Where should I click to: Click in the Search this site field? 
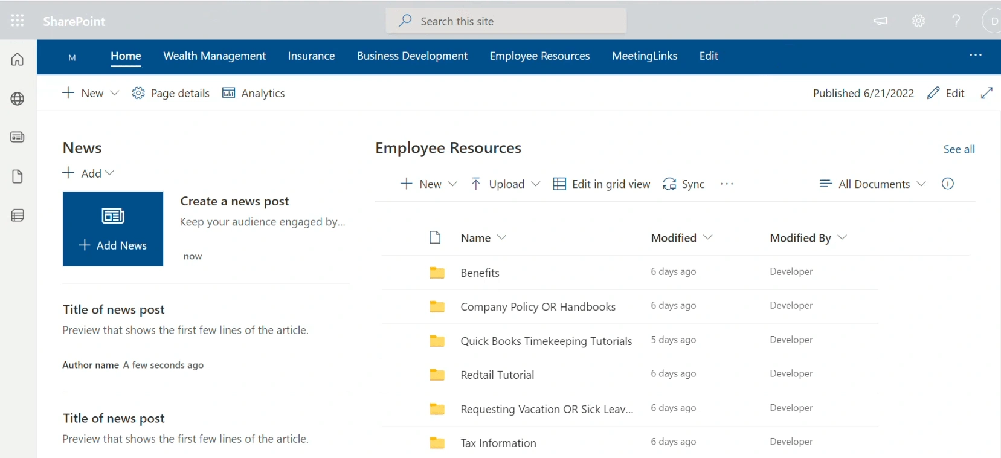click(506, 21)
